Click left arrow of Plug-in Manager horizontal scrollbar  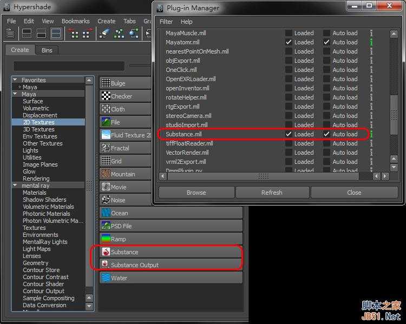point(163,176)
